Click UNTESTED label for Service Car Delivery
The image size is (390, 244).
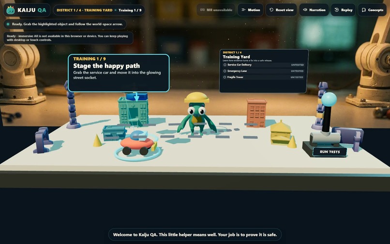[x=298, y=65]
